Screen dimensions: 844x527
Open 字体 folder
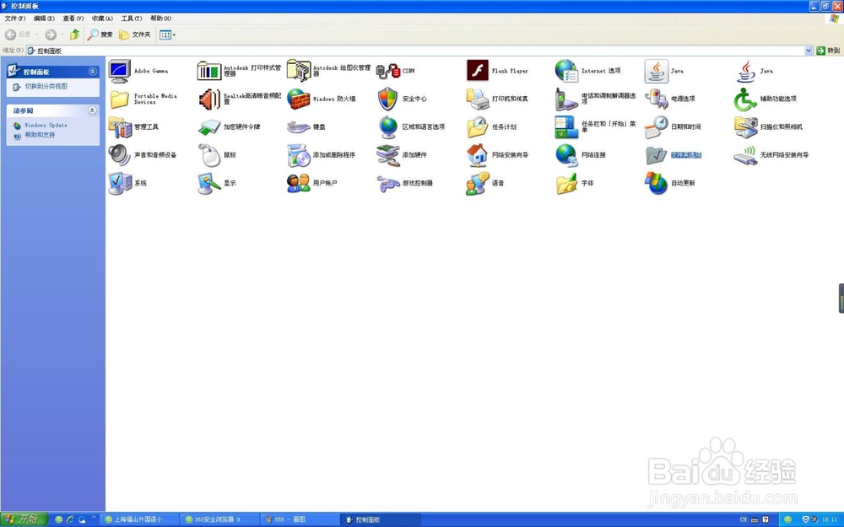point(574,183)
